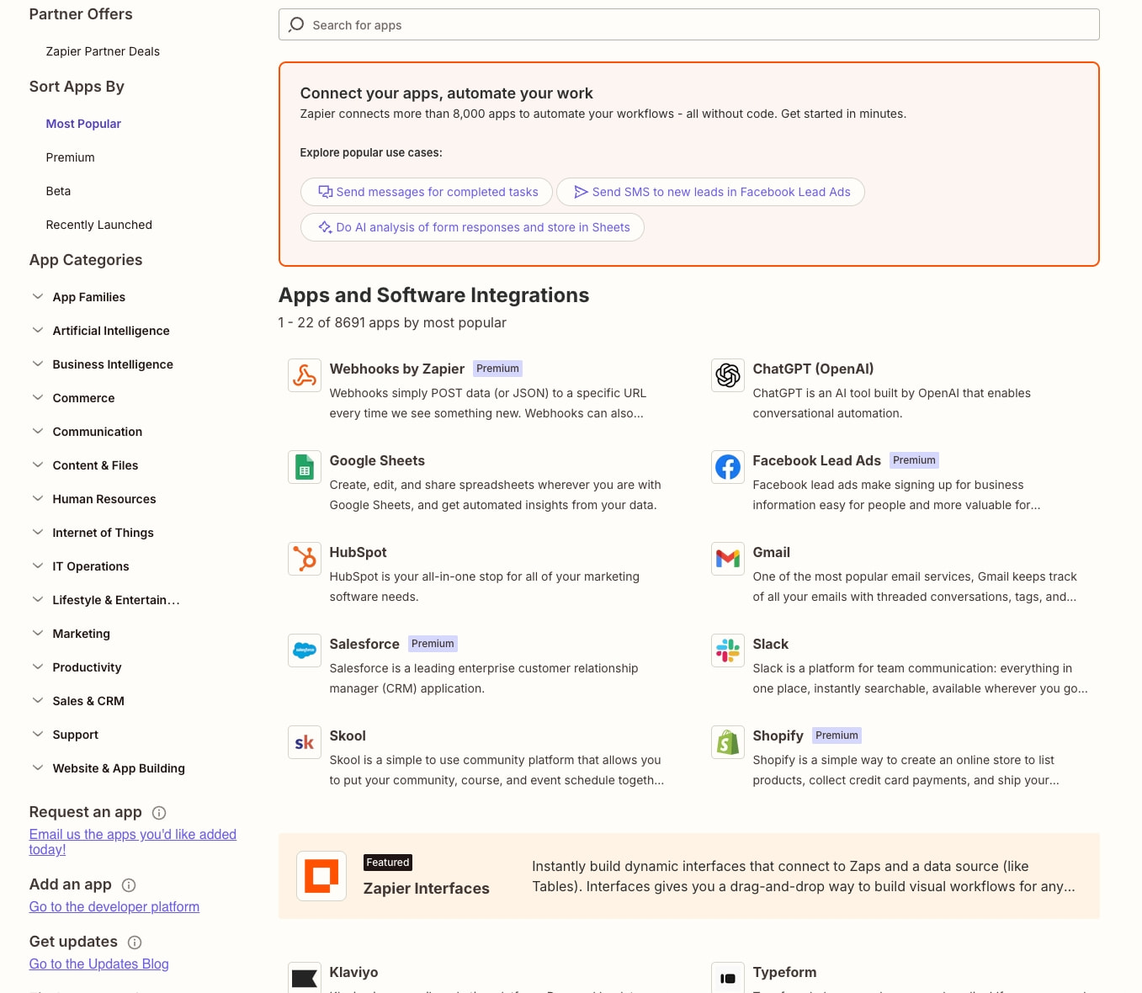Open the Gmail app icon

(x=728, y=559)
